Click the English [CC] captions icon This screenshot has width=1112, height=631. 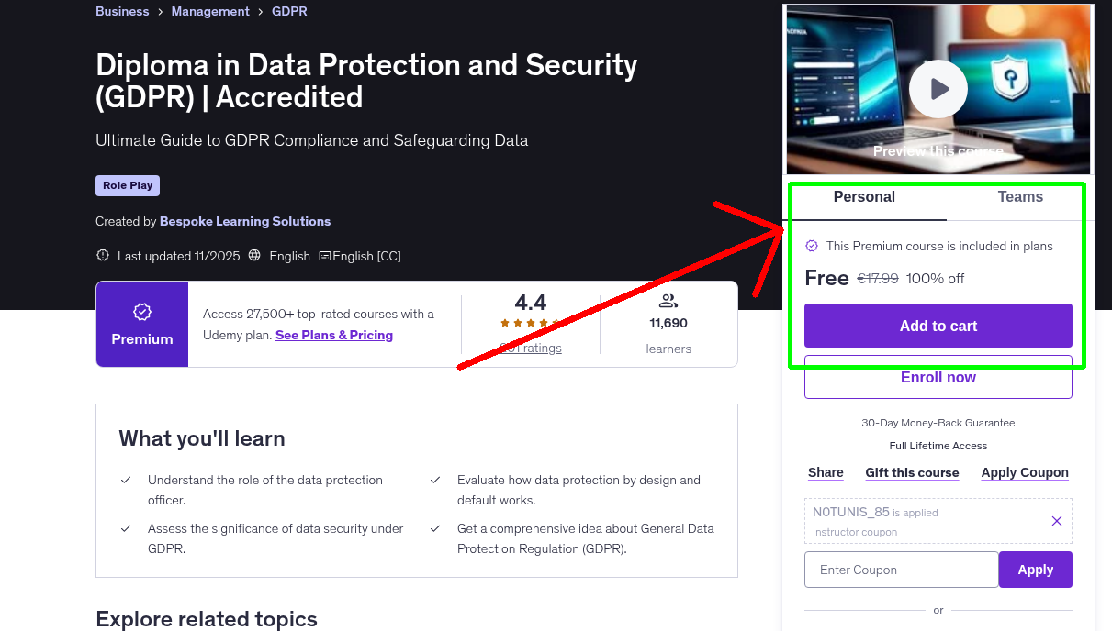point(325,255)
